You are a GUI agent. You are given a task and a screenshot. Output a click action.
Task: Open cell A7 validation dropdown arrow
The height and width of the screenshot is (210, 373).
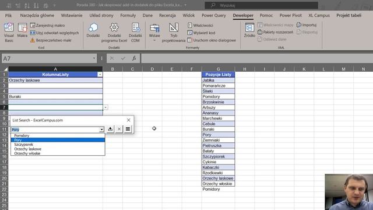pyautogui.click(x=105, y=107)
